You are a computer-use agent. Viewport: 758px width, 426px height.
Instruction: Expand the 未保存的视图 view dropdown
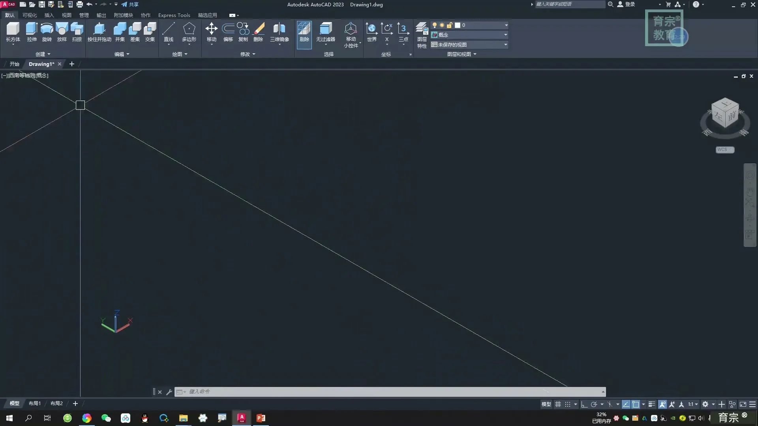505,45
